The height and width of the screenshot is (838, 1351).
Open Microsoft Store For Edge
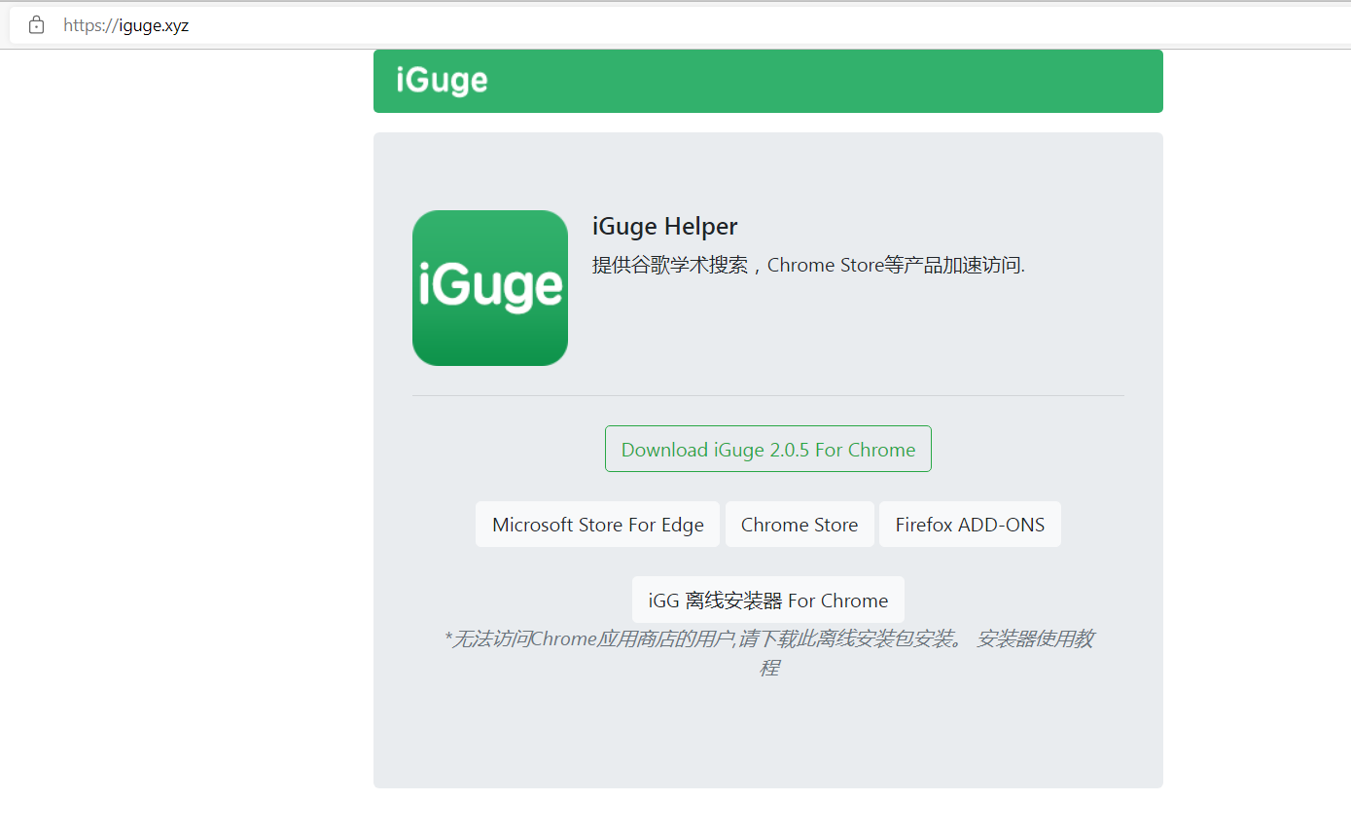pyautogui.click(x=597, y=525)
